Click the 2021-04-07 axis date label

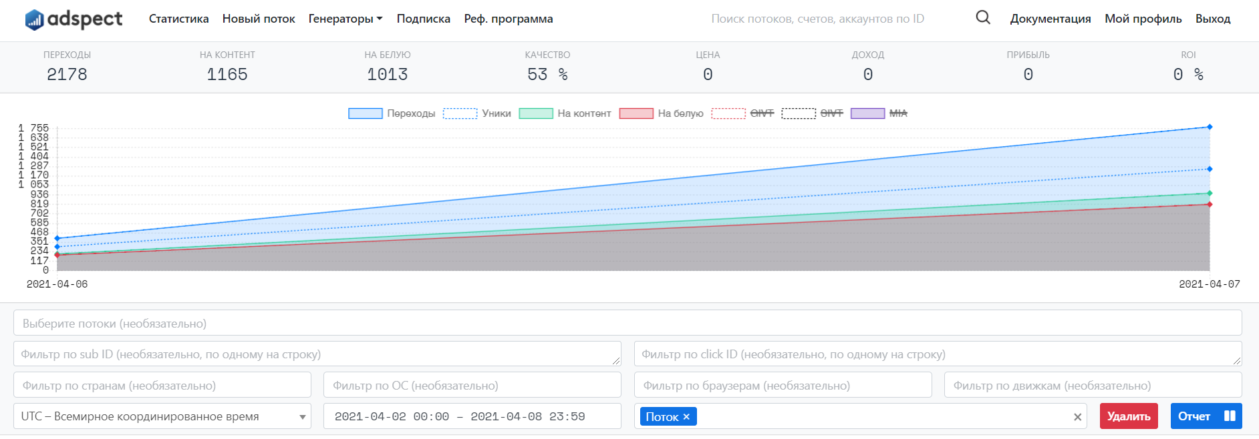tap(1210, 284)
